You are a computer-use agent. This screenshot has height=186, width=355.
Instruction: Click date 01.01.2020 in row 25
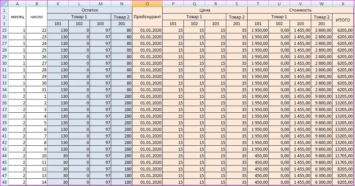click(x=147, y=30)
